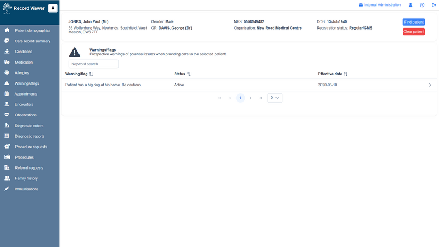Click patient name JONES, John Paul (Mr)

click(88, 21)
